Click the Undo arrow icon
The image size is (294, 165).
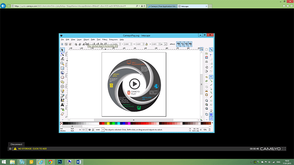tap(206, 77)
